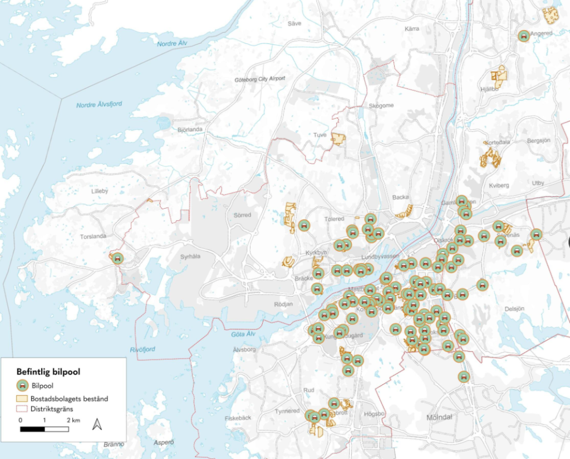Image resolution: width=570 pixels, height=459 pixels.
Task: Click the bilpool marker beside Bräcke
Action: tap(320, 274)
